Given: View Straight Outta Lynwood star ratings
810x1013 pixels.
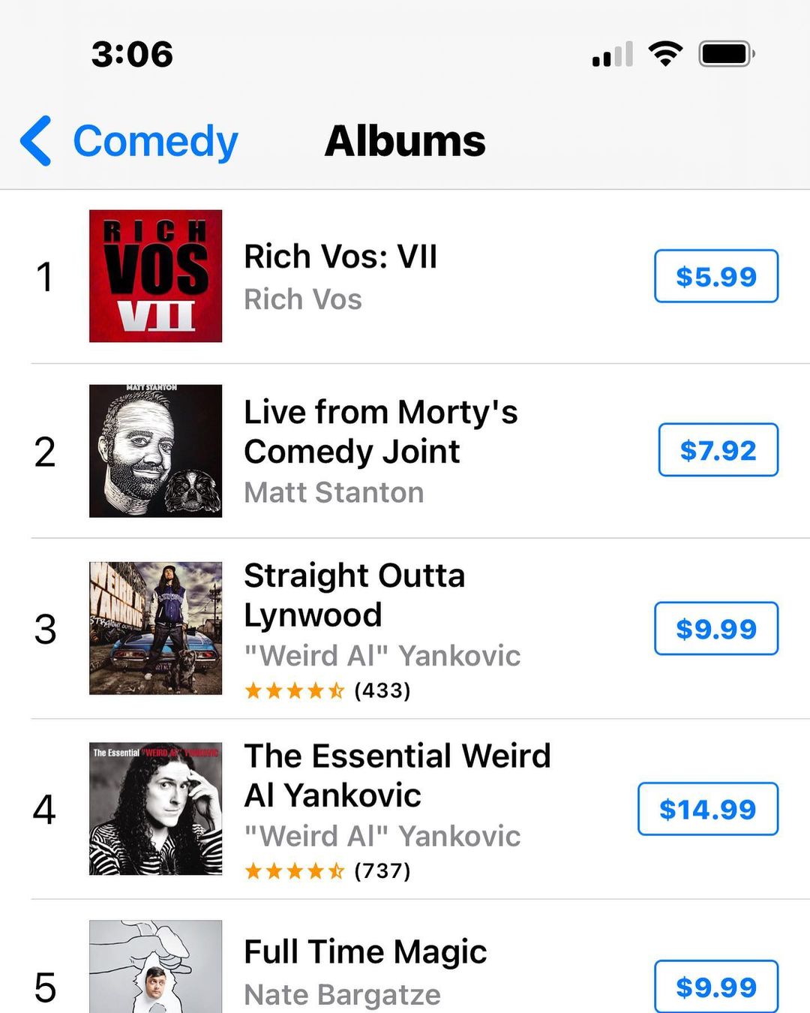Looking at the screenshot, I should 327,690.
